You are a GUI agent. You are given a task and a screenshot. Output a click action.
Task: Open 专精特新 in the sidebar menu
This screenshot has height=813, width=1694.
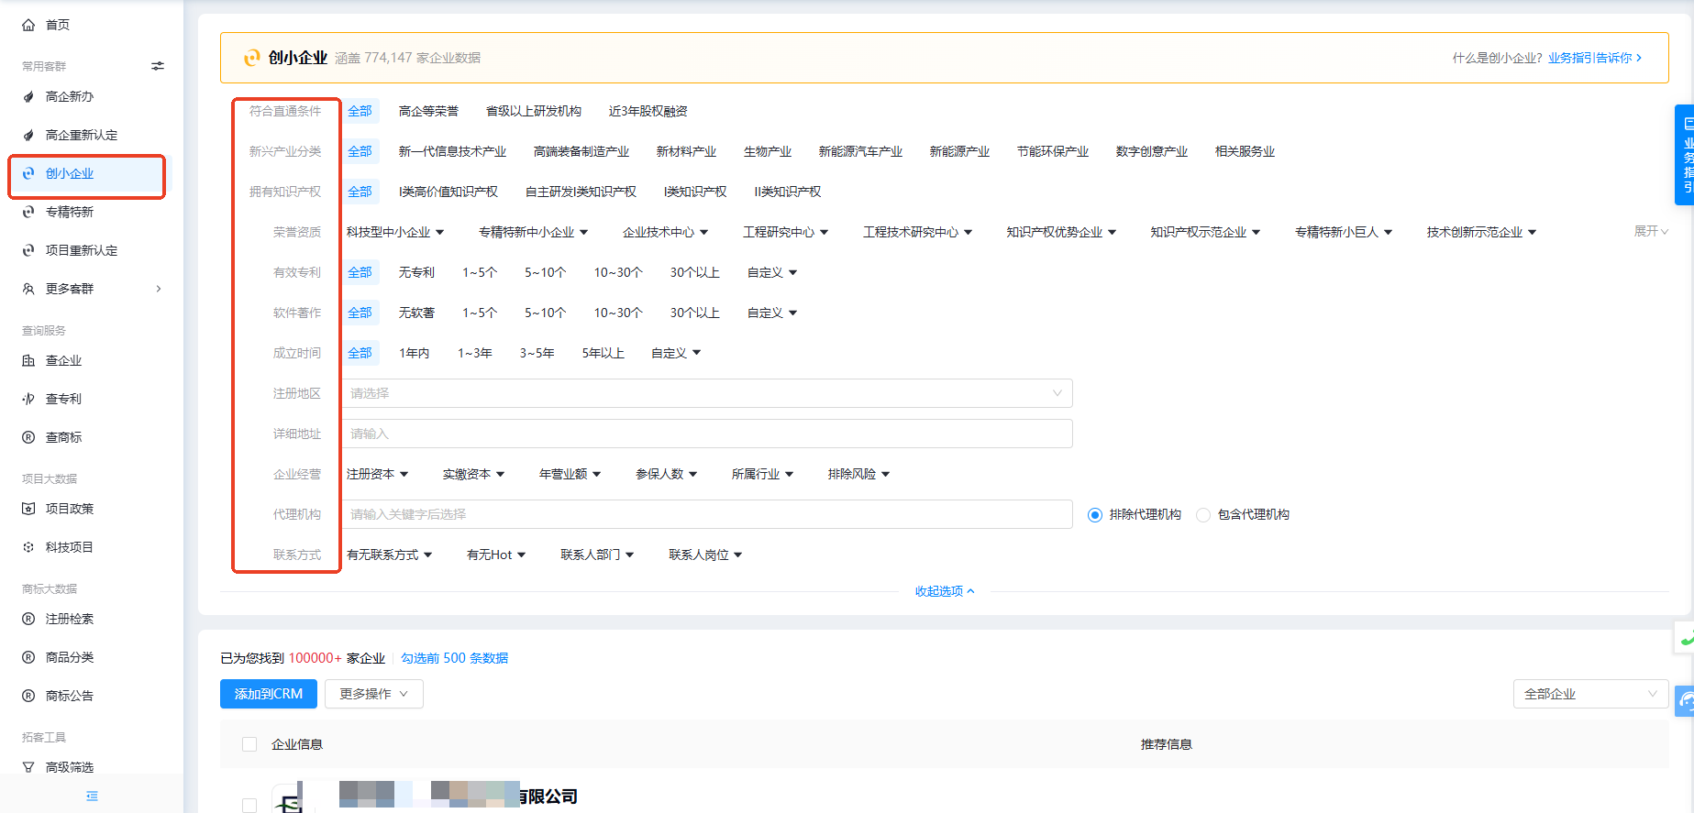pos(70,212)
